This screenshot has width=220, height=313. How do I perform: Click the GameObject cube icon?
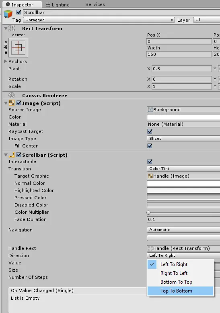click(x=8, y=14)
